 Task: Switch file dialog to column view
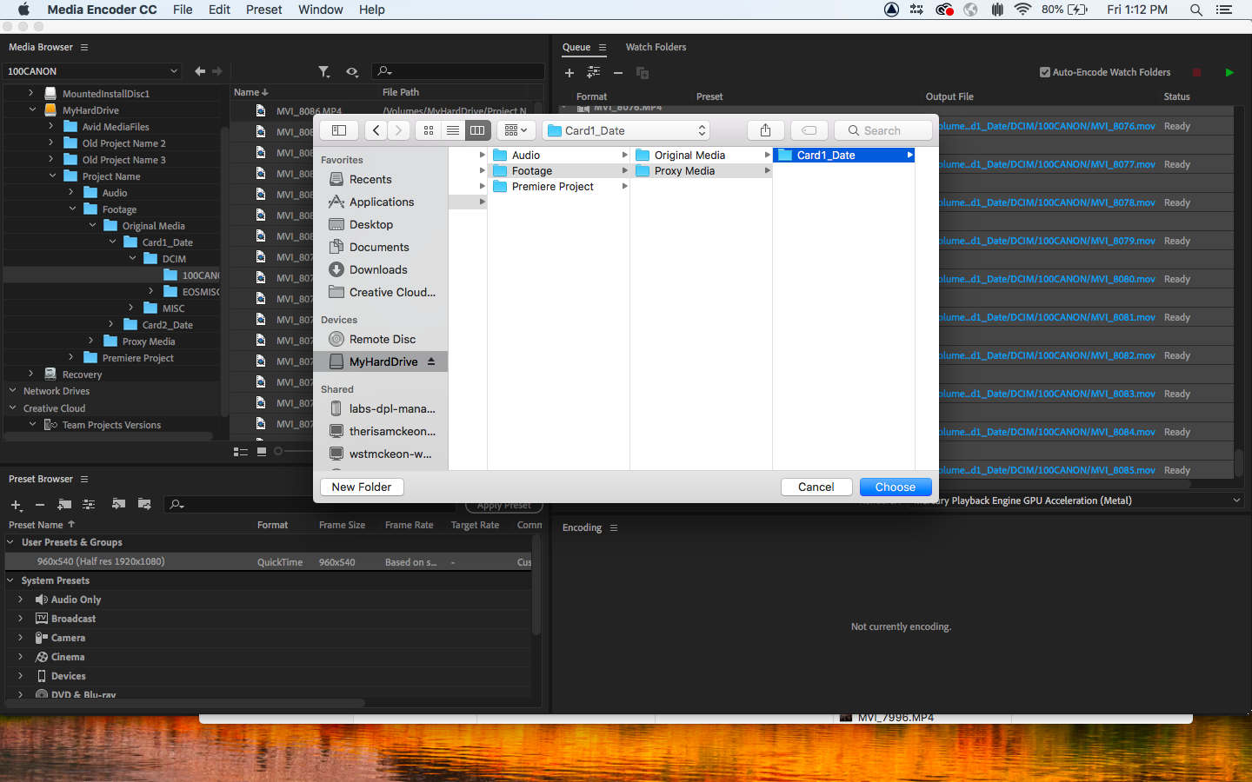tap(477, 130)
